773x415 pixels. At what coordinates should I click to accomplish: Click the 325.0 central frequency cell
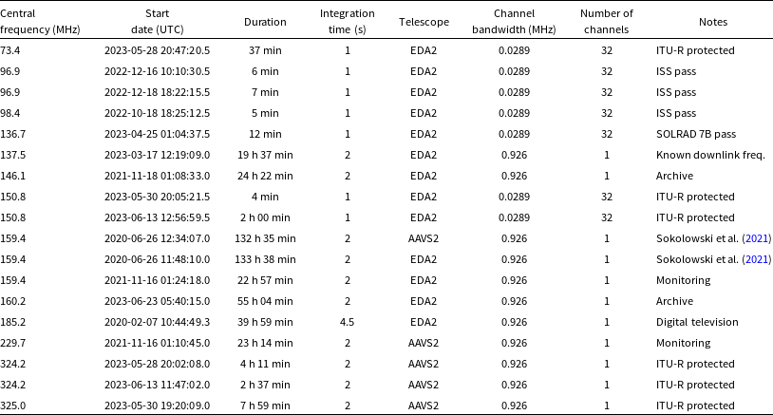tap(15, 406)
